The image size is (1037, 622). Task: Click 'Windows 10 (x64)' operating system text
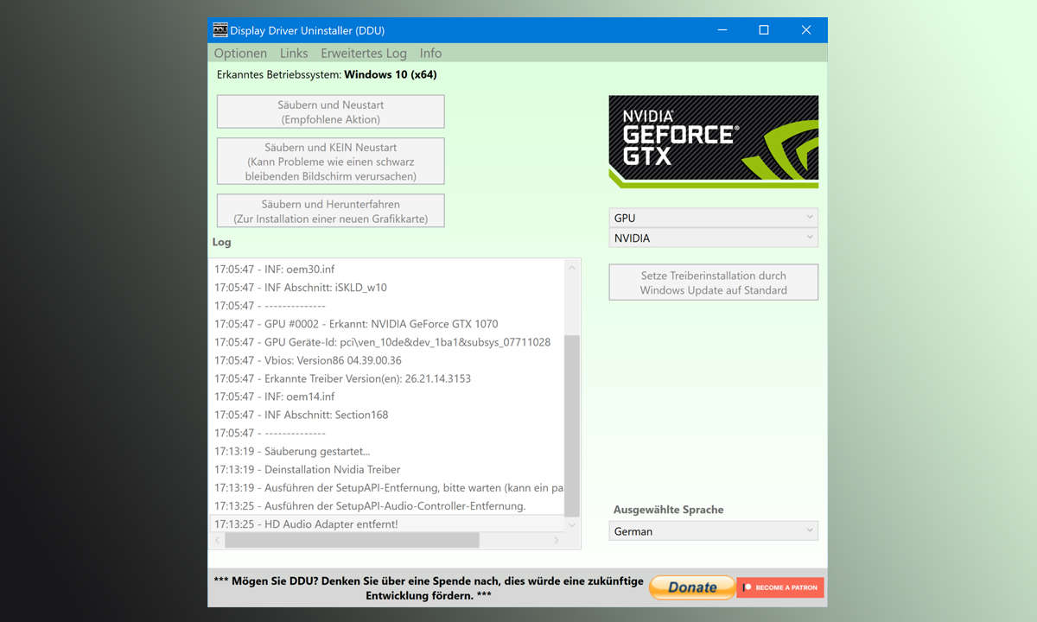390,74
